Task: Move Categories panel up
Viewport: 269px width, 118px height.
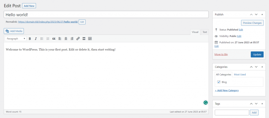Action: 251,67
